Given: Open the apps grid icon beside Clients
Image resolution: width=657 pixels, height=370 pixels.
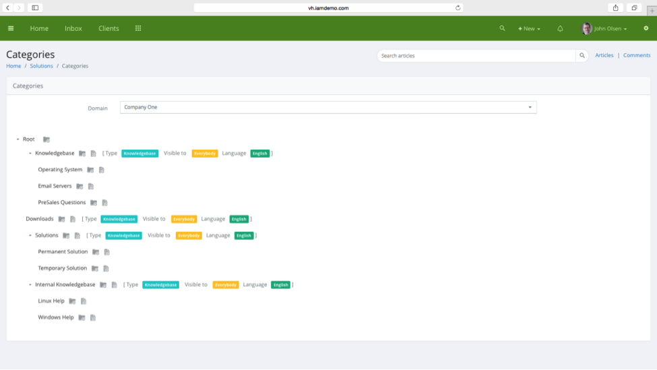Looking at the screenshot, I should 138,28.
